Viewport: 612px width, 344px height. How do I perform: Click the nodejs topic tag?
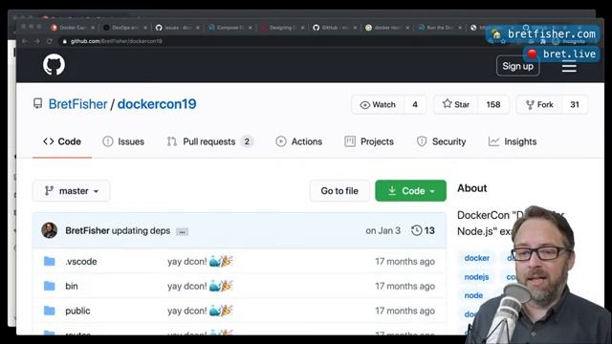pos(476,276)
